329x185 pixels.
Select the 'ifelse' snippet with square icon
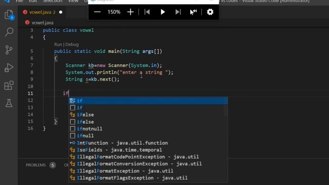149,122
